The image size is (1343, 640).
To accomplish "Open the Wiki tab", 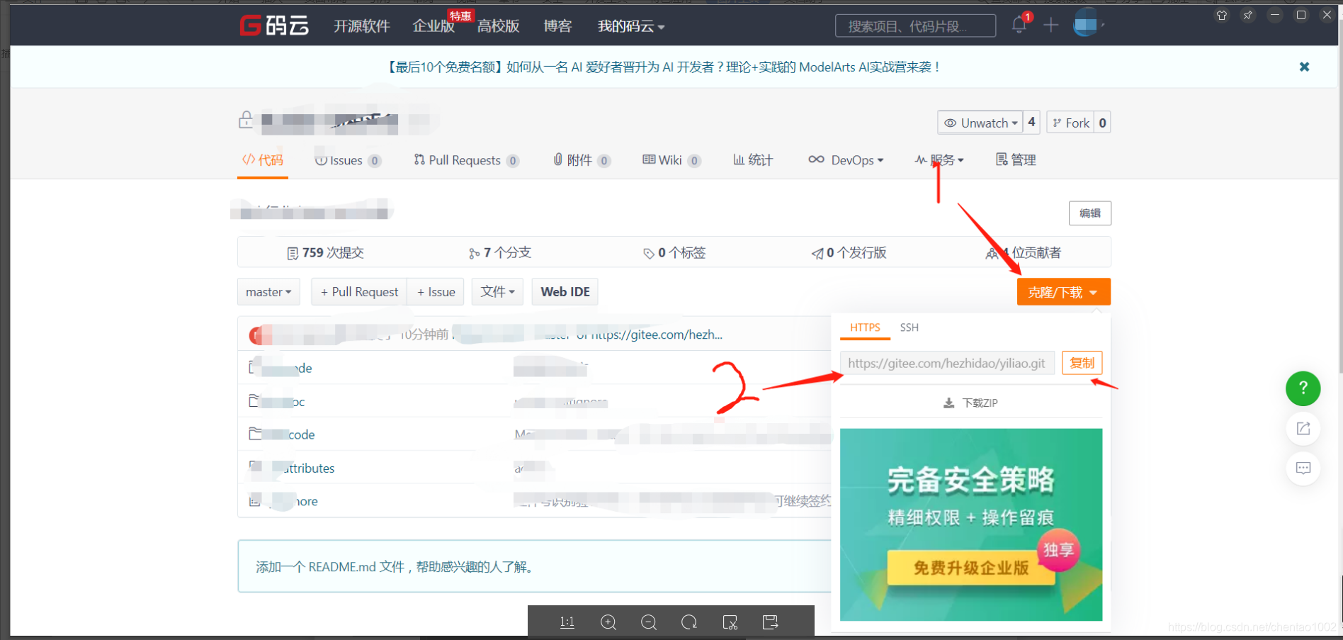I will pos(671,160).
